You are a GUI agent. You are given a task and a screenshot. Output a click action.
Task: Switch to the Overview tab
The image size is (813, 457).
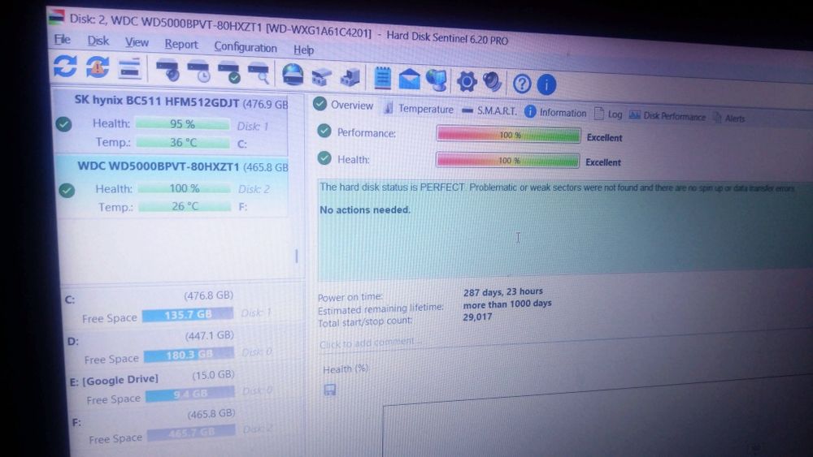[343, 105]
